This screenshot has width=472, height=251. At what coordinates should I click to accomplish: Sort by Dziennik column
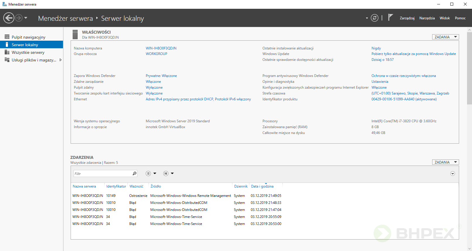(241, 186)
